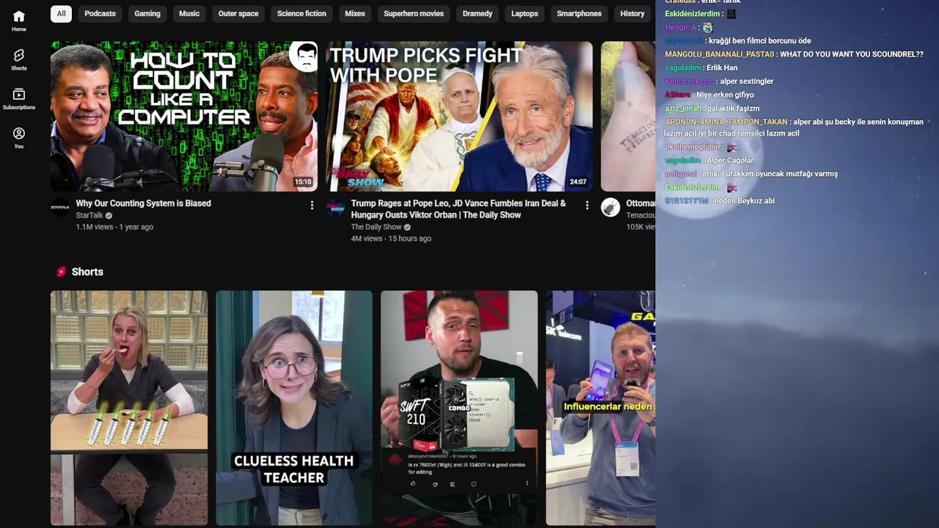
Task: Click Why Our Counting System is Biased title
Action: point(143,203)
